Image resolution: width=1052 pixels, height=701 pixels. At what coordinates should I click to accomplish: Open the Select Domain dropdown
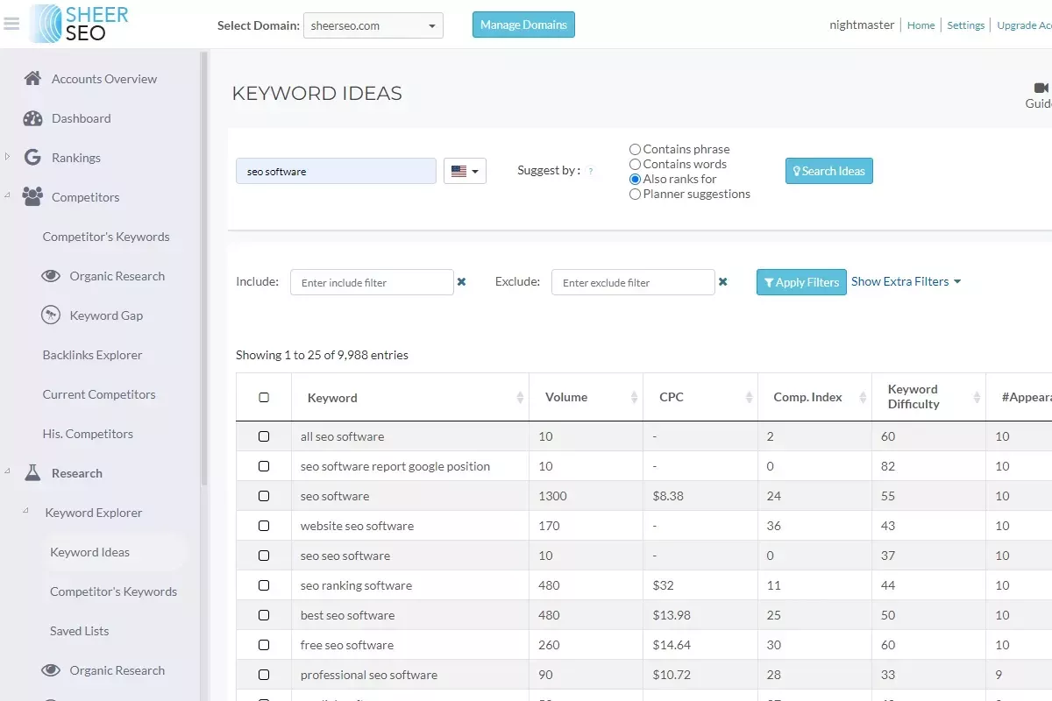pos(373,25)
